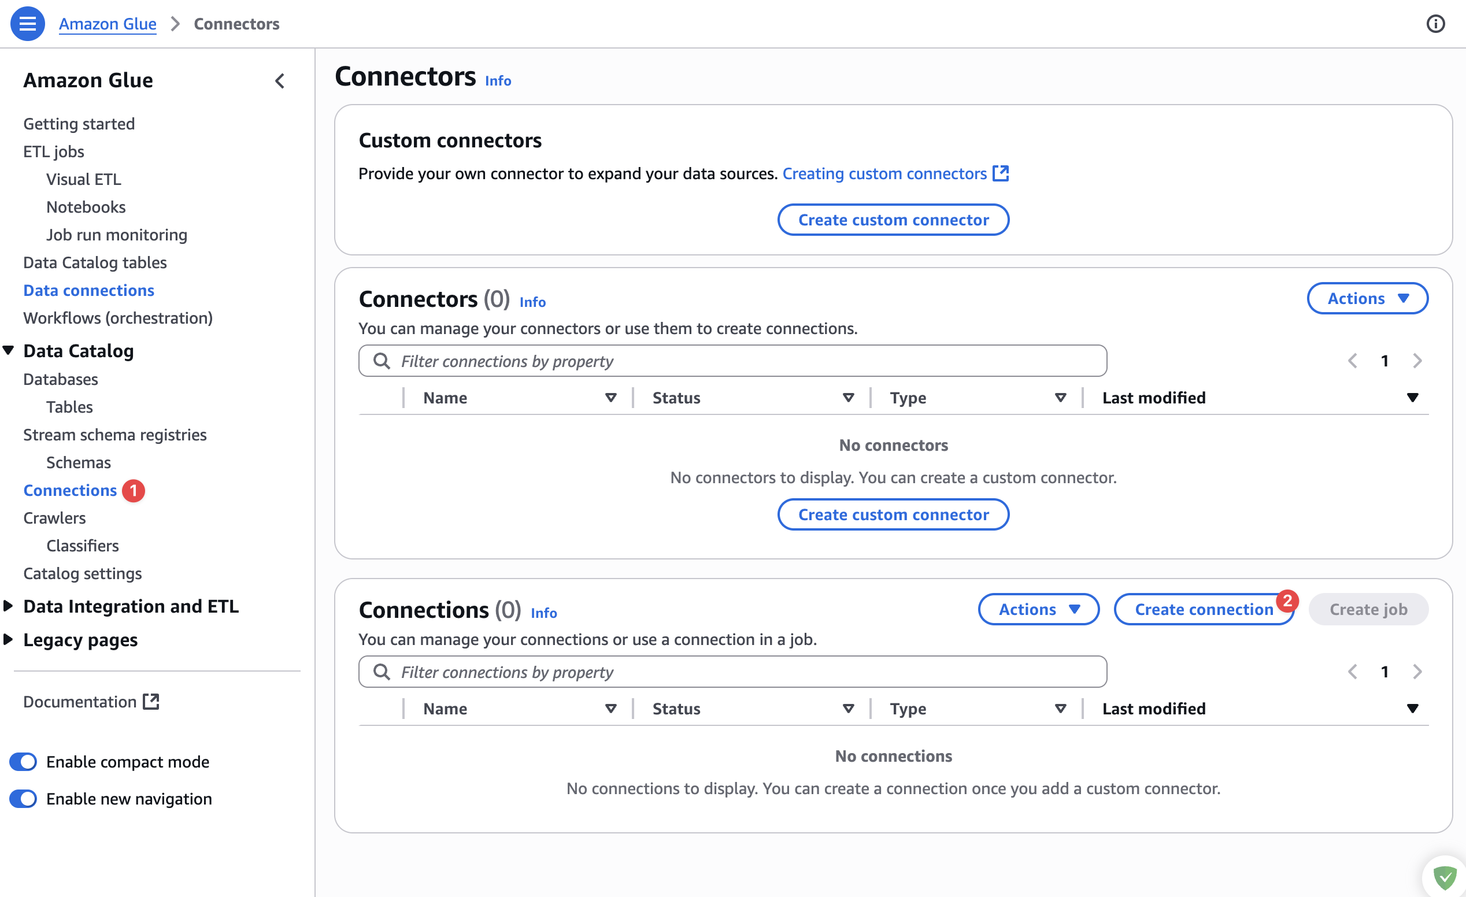Sort Connections table by Type
Image resolution: width=1466 pixels, height=897 pixels.
coord(1060,709)
